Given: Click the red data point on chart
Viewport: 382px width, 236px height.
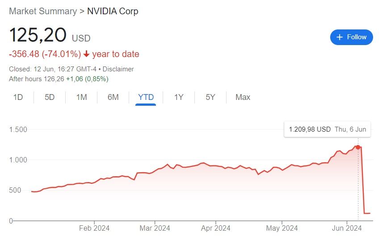Looking at the screenshot, I should [358, 147].
